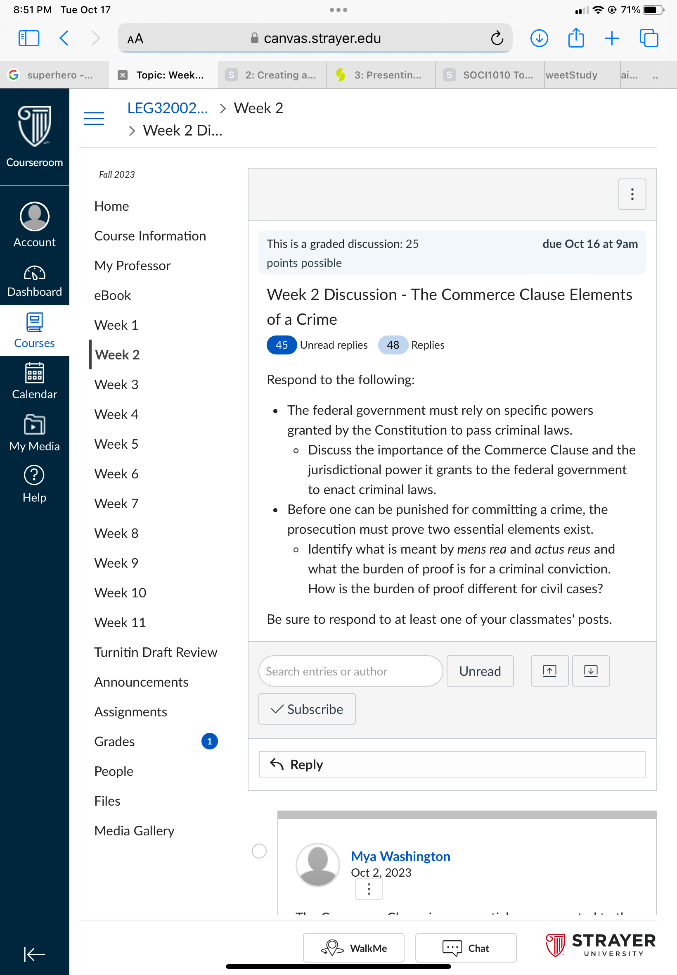Toggle the course menu hamburger icon
The image size is (677, 975).
(x=94, y=119)
